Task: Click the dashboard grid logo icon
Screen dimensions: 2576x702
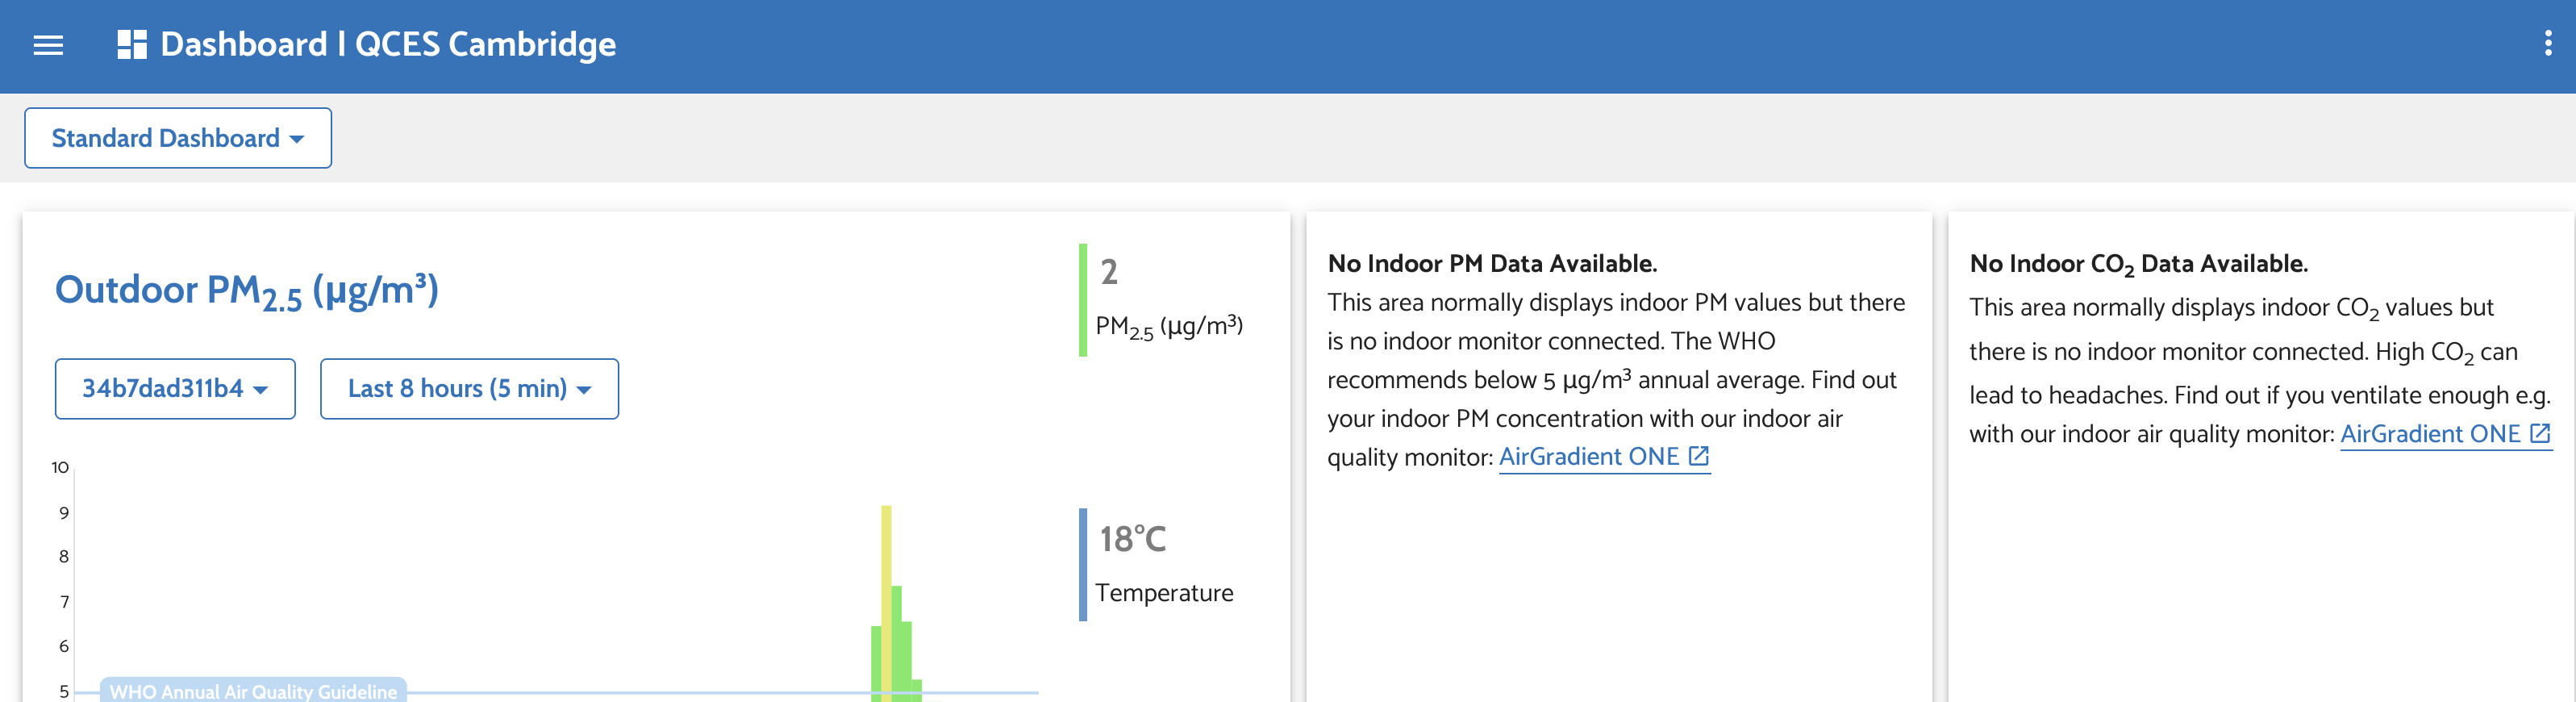Action: coord(132,45)
